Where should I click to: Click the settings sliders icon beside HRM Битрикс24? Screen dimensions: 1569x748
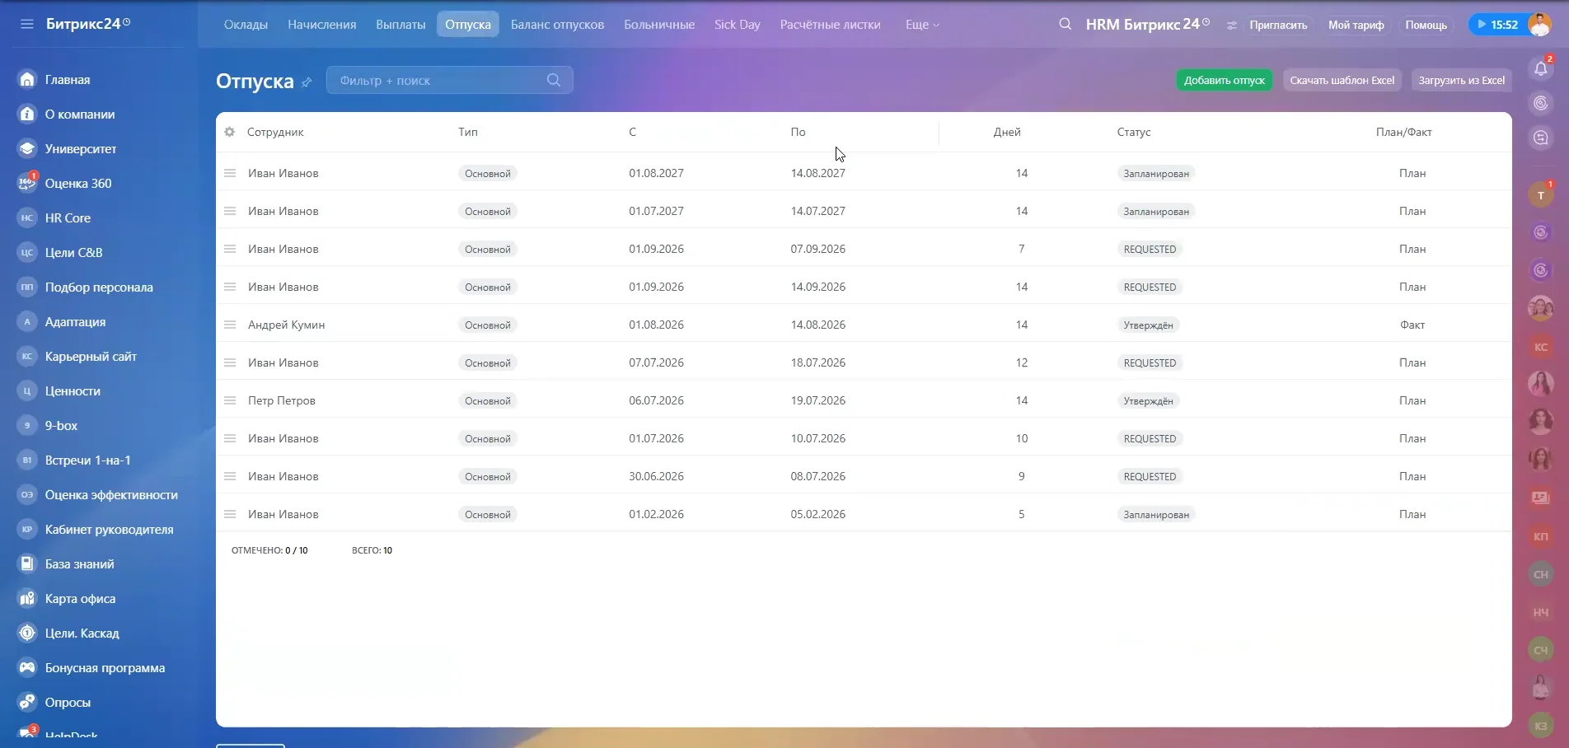pos(1232,26)
